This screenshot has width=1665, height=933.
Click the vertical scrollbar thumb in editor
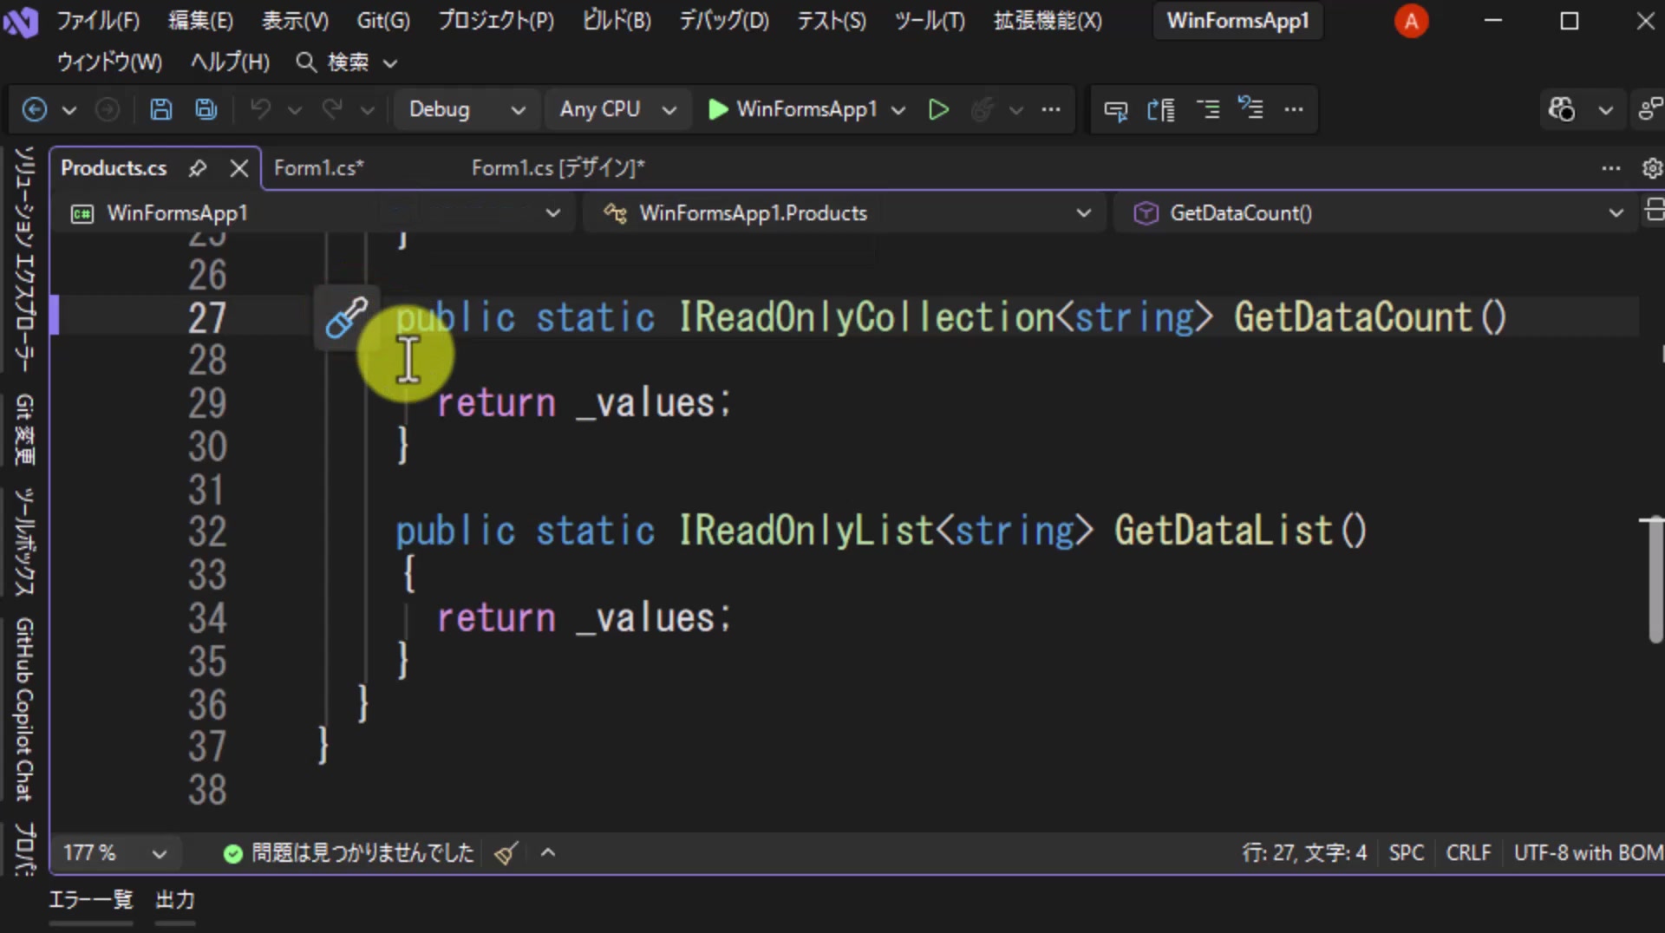point(1655,579)
